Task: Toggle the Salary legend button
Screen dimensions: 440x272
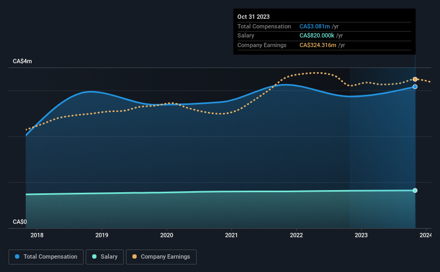Action: [105, 257]
